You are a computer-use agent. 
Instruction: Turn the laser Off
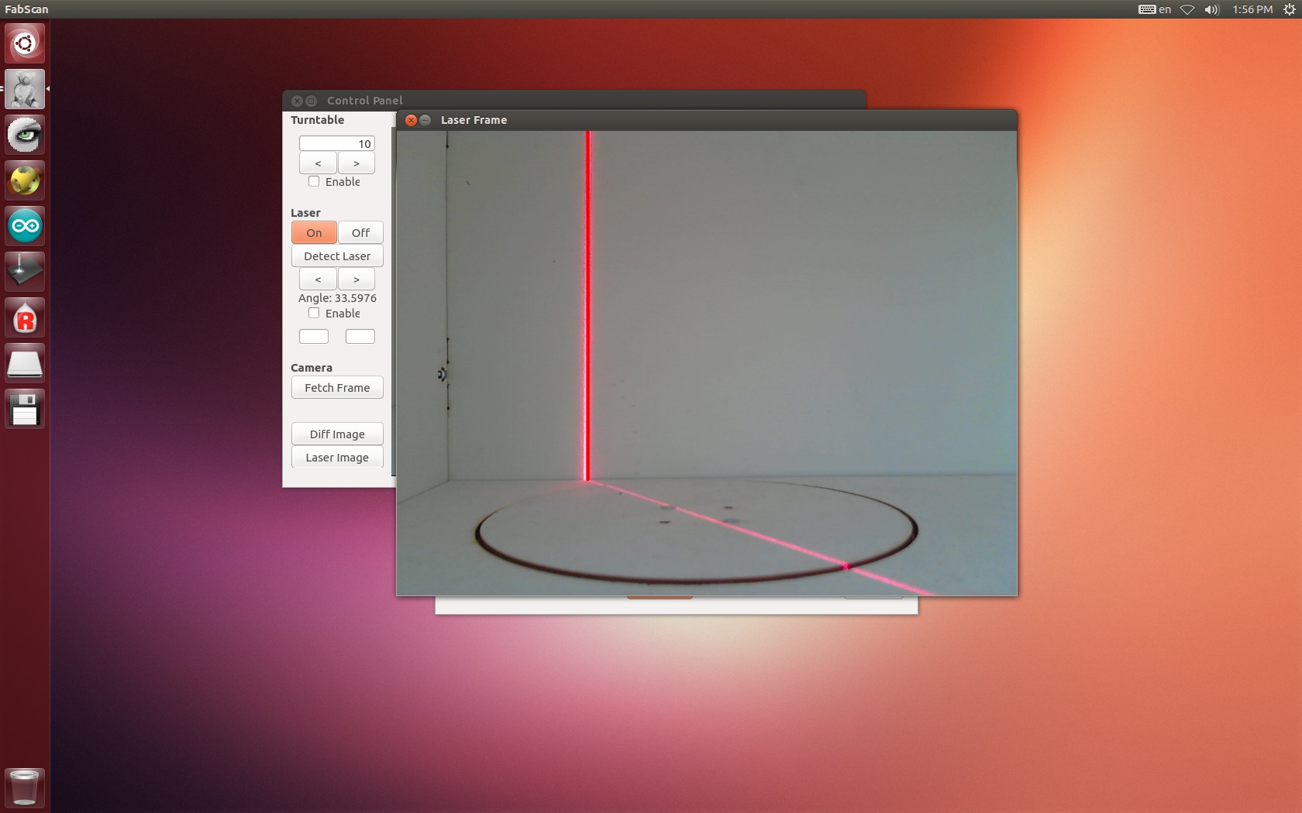pos(360,233)
